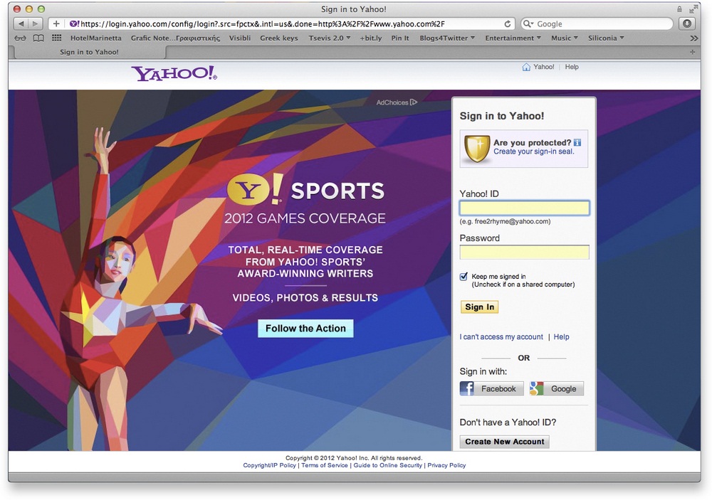Open the Terms of Service footer link
Screen dimensions: 712x500
coord(325,466)
